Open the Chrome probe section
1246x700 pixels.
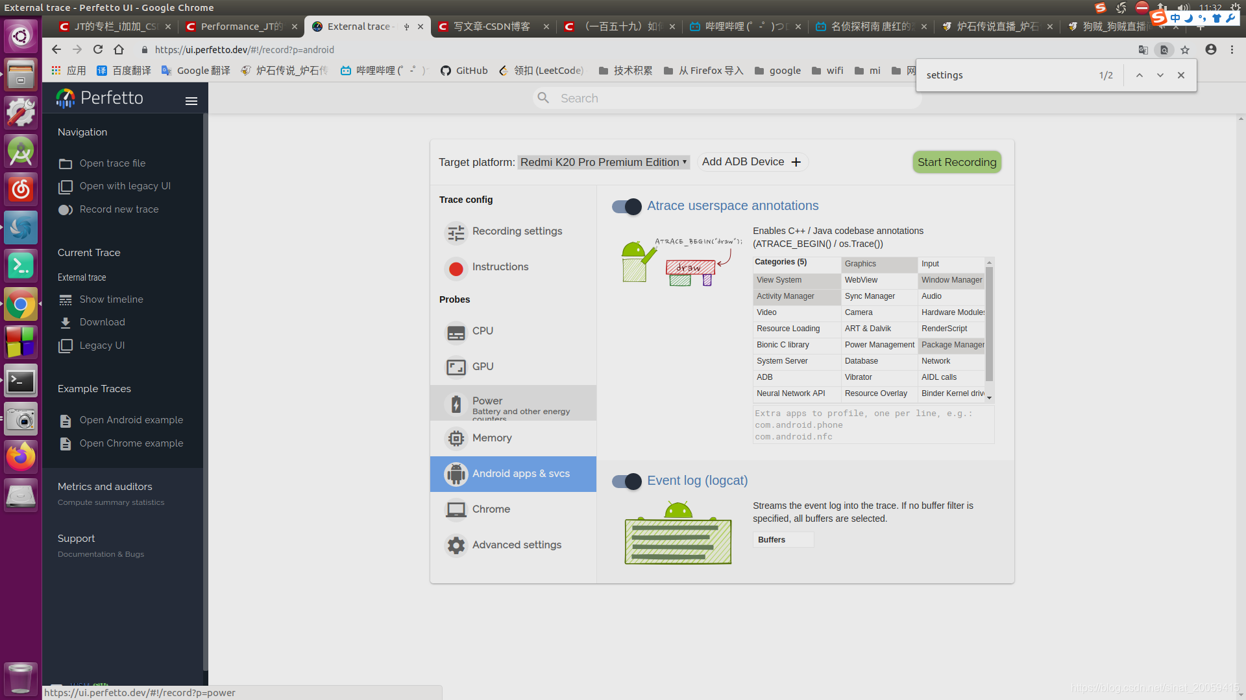tap(491, 509)
